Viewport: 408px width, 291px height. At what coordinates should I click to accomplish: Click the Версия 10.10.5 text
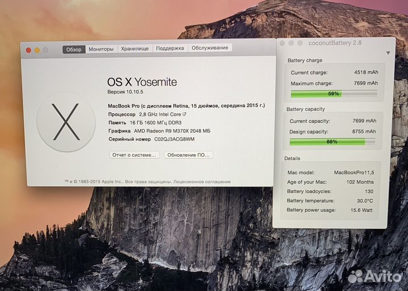(x=125, y=92)
